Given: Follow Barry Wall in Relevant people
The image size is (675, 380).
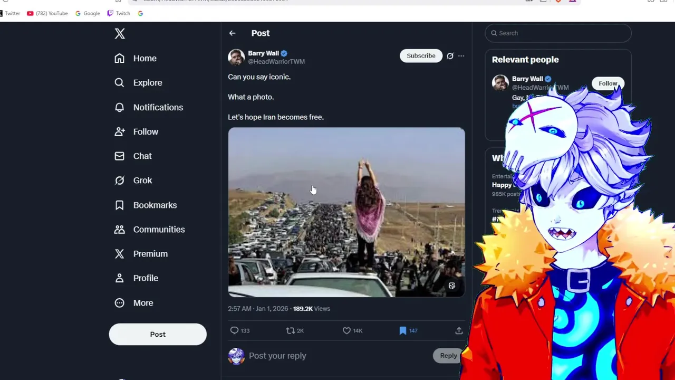Looking at the screenshot, I should pos(607,83).
